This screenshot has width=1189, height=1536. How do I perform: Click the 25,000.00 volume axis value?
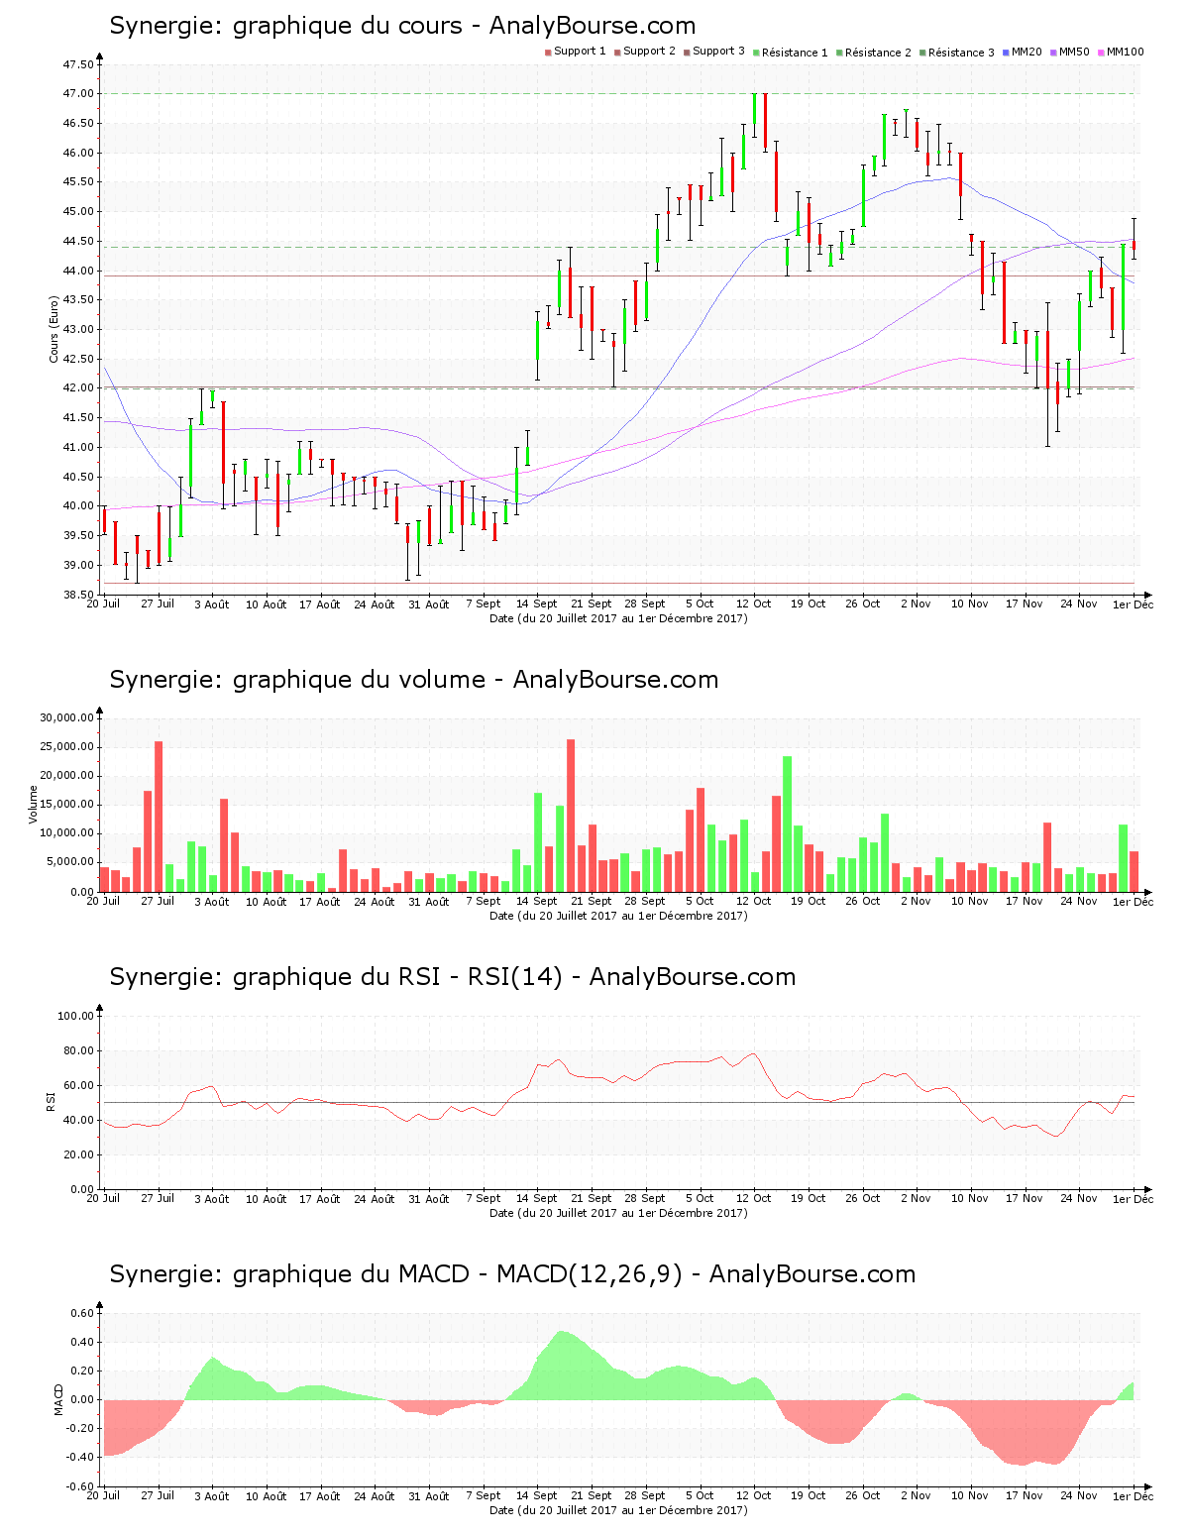coord(67,747)
